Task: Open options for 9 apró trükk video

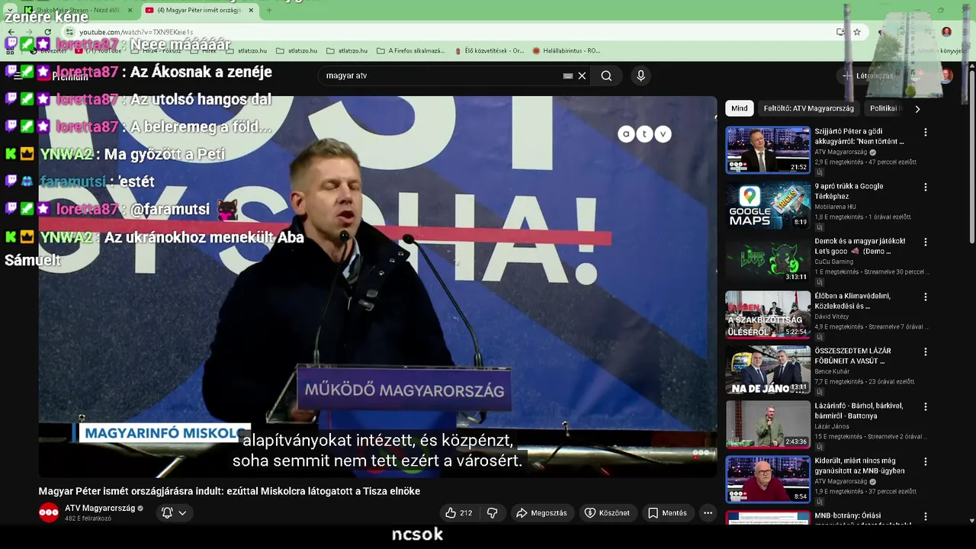Action: click(926, 187)
